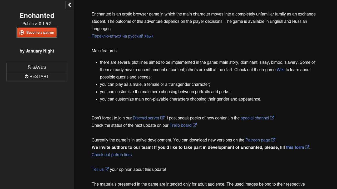Open the SAVES menu

pos(37,67)
